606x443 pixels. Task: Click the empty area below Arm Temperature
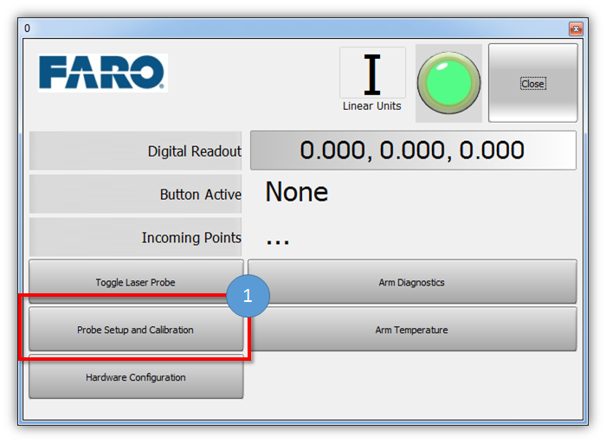coord(412,381)
